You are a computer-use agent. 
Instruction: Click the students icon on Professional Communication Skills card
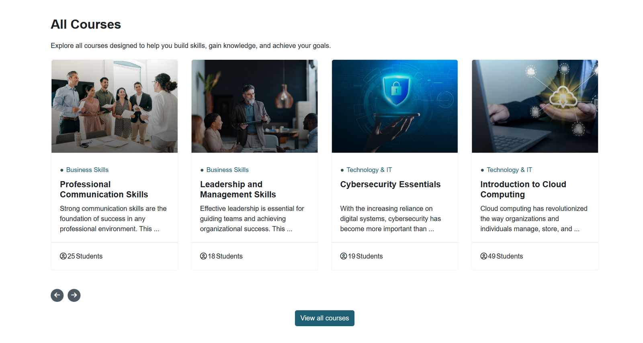[x=63, y=256]
